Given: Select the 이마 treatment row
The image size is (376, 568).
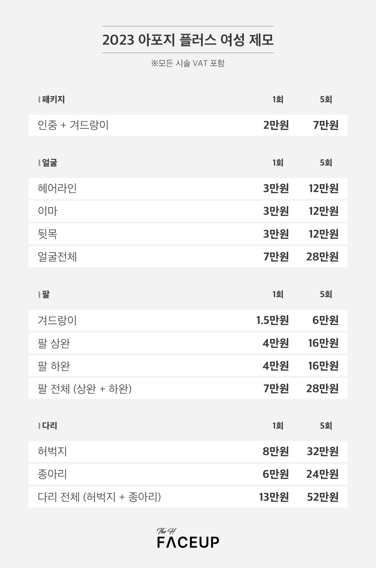Looking at the screenshot, I should point(188,211).
